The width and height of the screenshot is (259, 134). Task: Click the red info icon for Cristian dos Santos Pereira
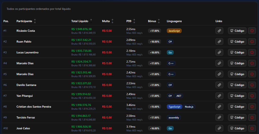(252, 107)
